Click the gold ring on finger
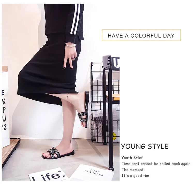Viewport: 194px width, 189px height. [x=70, y=60]
